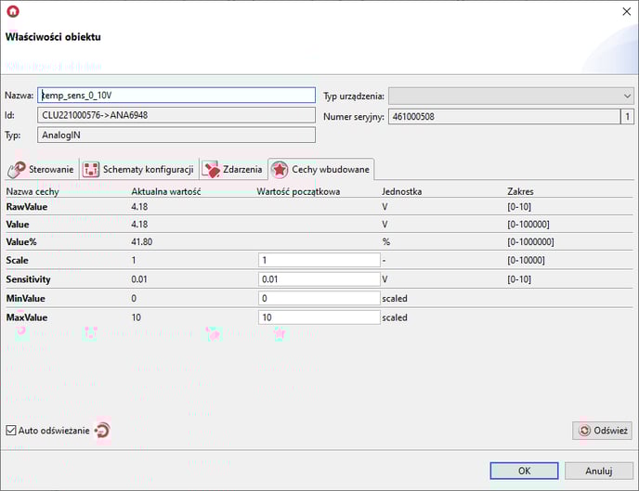Image resolution: width=639 pixels, height=491 pixels.
Task: Click the 1 button beside serial number
Action: 627,117
